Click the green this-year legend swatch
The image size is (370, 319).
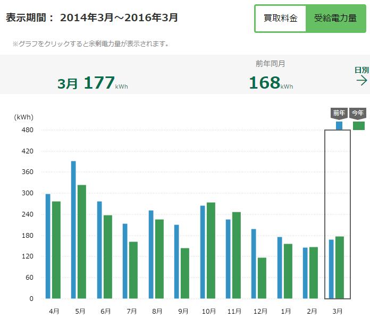coord(359,126)
